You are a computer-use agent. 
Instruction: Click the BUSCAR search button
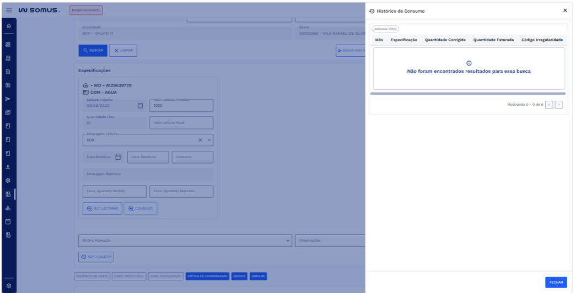(93, 50)
